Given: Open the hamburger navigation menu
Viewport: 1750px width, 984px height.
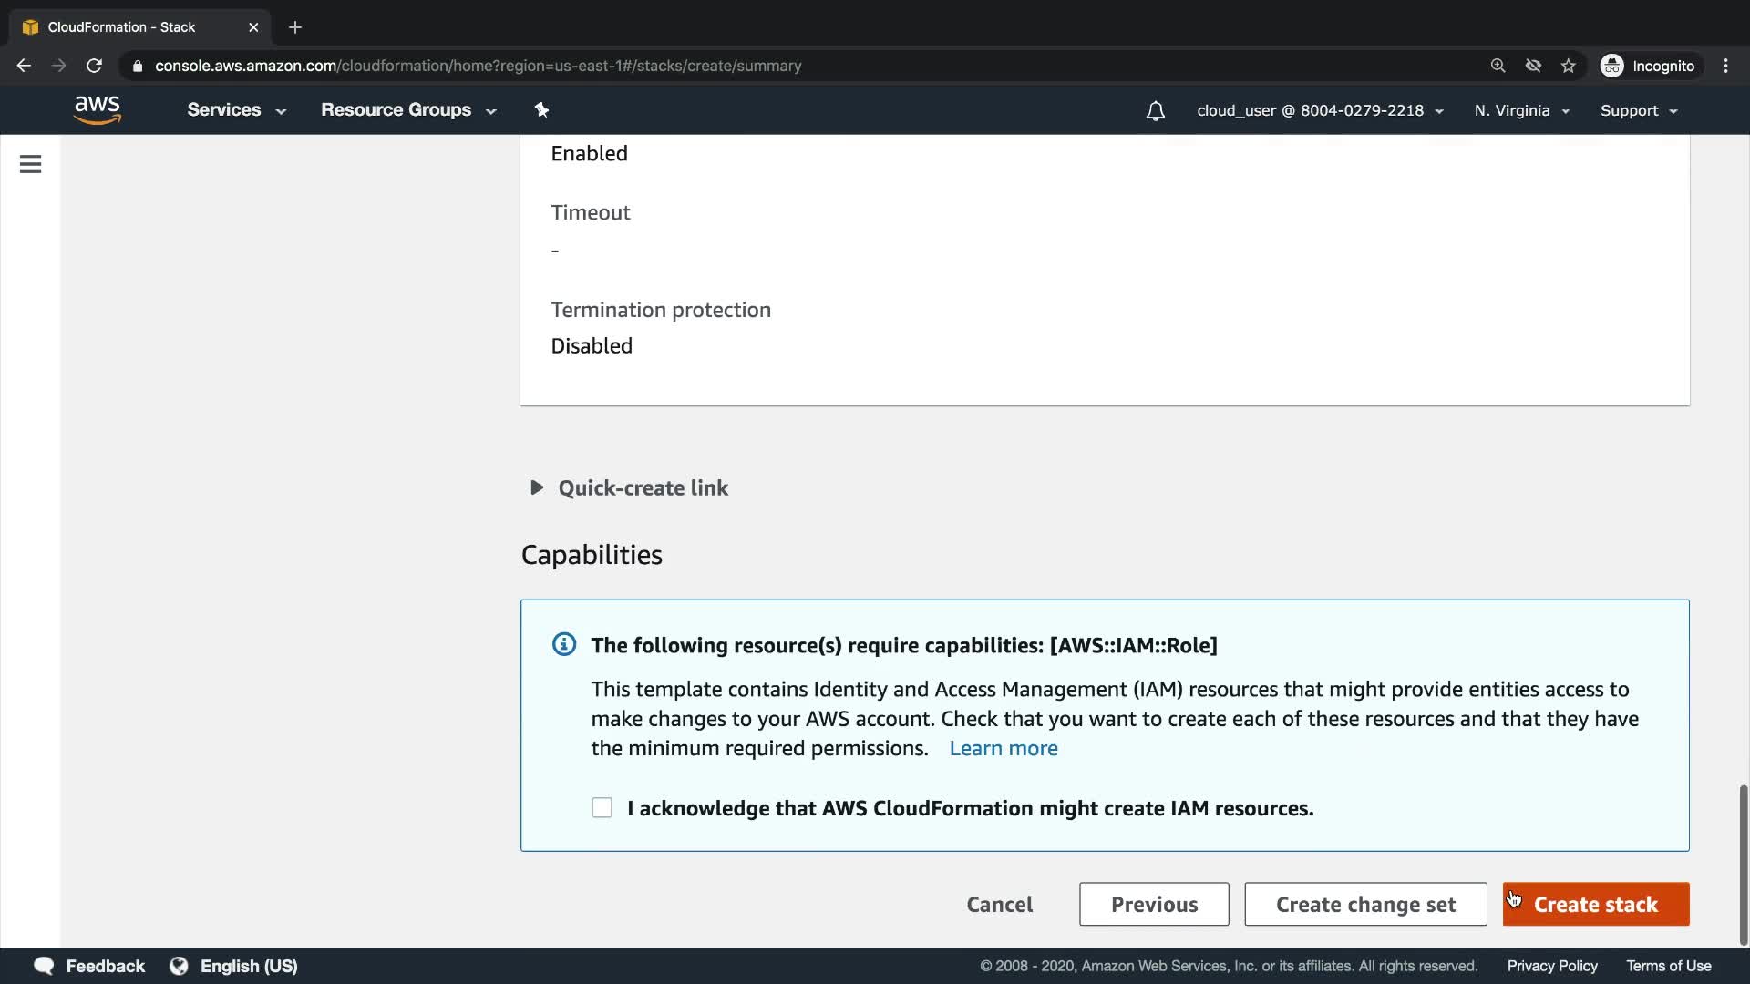Looking at the screenshot, I should tap(30, 164).
